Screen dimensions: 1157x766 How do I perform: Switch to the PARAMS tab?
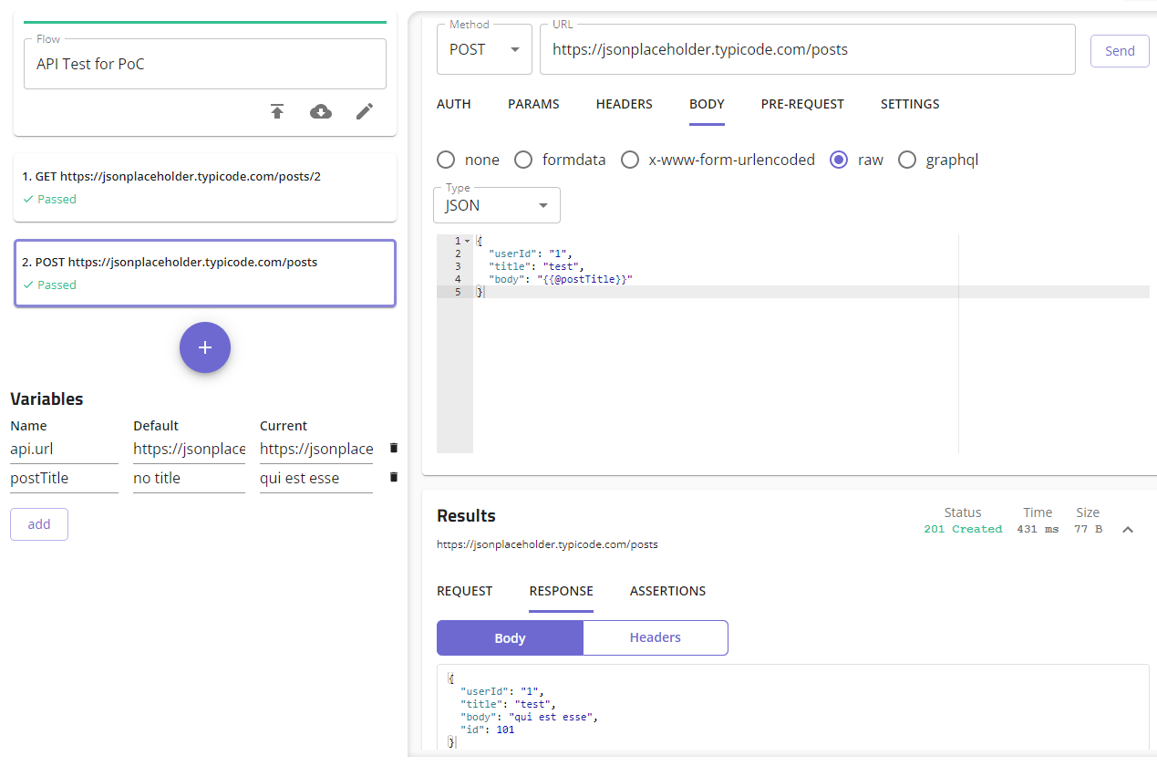533,104
